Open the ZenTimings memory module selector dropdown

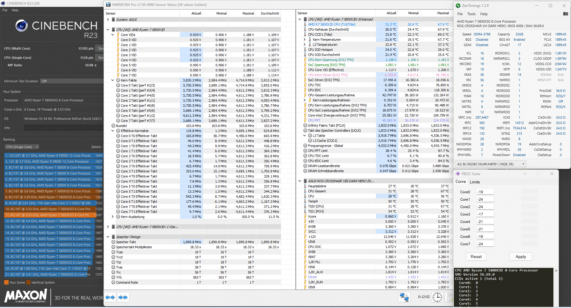pyautogui.click(x=491, y=164)
